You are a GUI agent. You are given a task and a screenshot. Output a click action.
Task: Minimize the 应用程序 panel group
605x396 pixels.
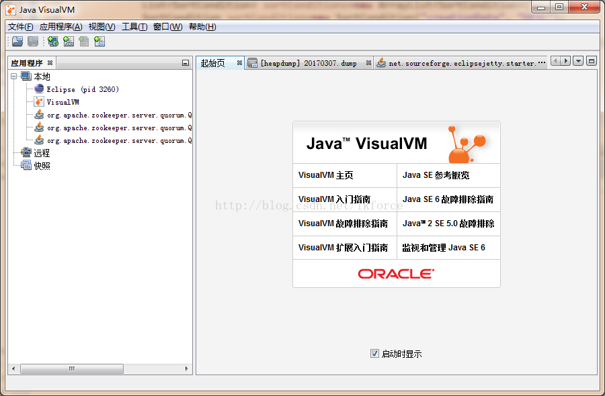186,63
